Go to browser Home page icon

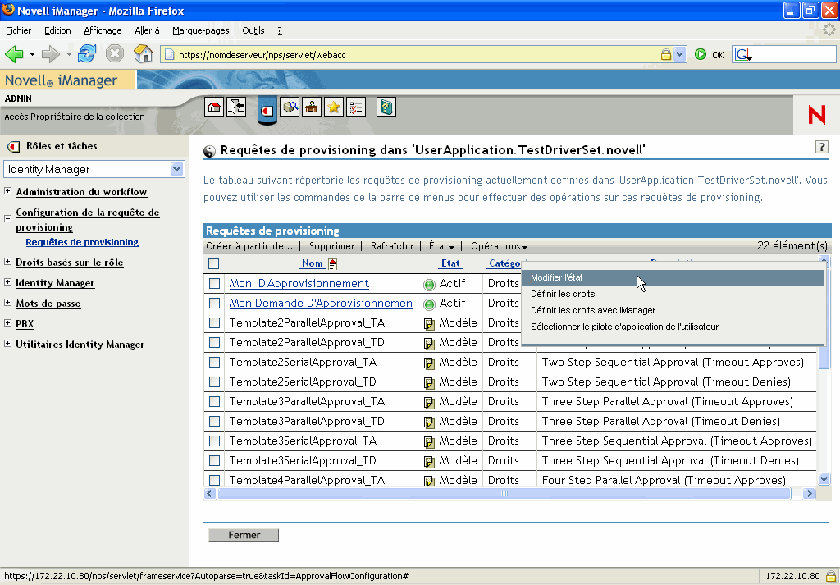[x=143, y=54]
